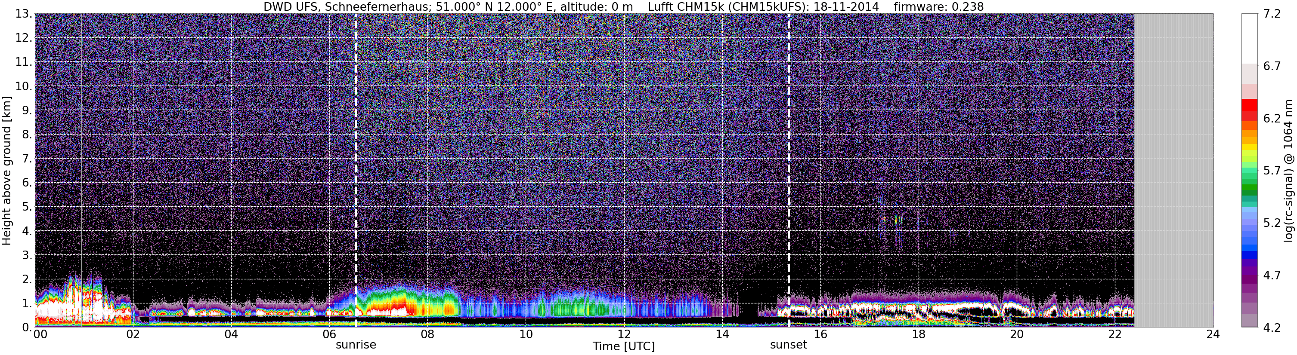Click the sunrise dashed vertical line
Screen dimensions: 1297x355
coord(356,170)
